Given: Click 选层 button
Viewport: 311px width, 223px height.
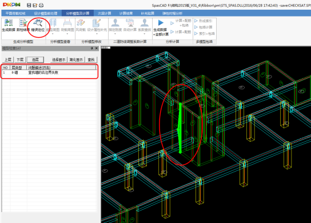Looking at the screenshot, I should tap(35, 59).
